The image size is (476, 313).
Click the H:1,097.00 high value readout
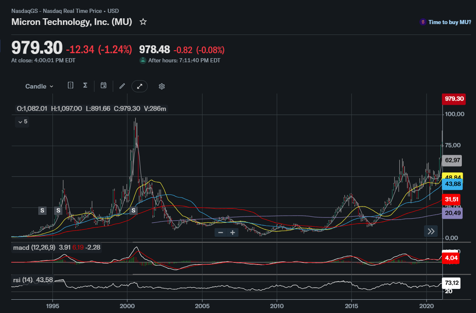click(x=67, y=108)
